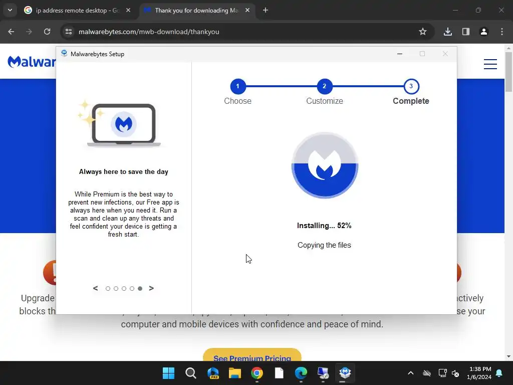Minimize the Malwarebytes Setup window

pyautogui.click(x=399, y=54)
